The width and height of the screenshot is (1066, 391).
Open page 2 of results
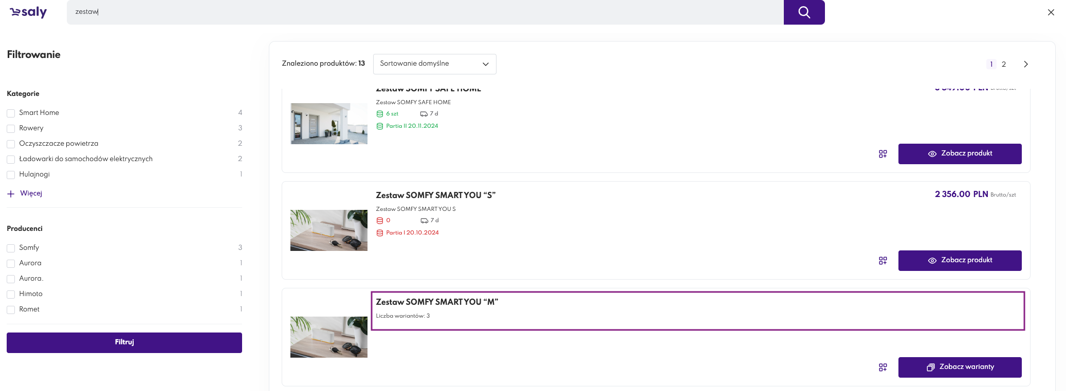(1003, 64)
